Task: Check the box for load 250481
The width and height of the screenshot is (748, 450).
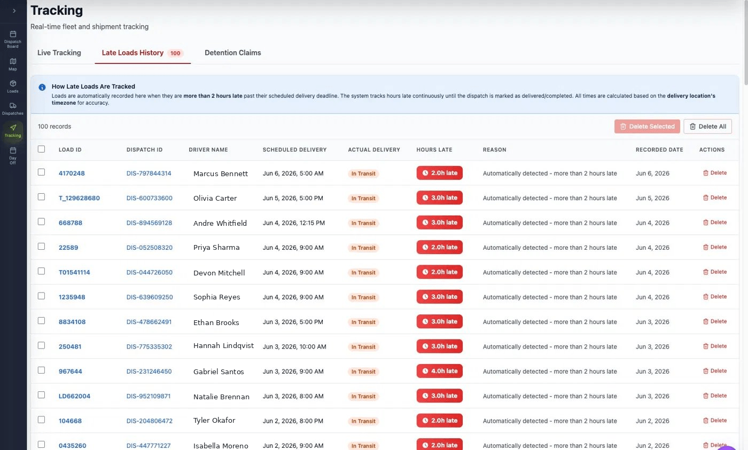Action: 42,345
